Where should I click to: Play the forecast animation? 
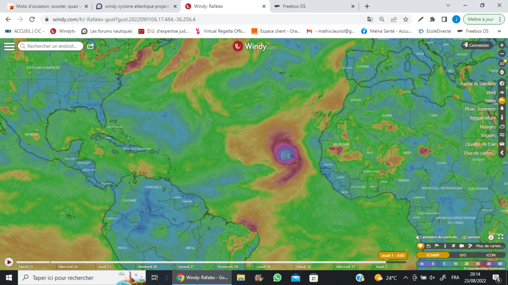[9, 262]
